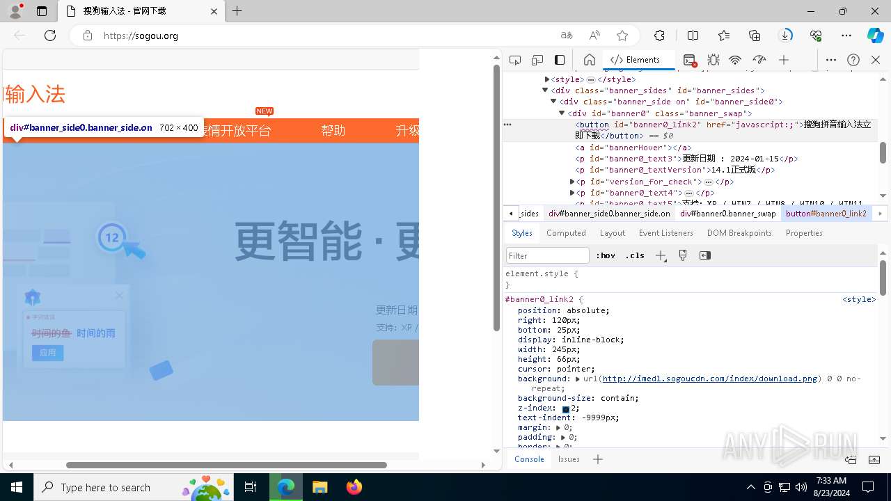The width and height of the screenshot is (891, 501).
Task: Expand the collapsed style node
Action: (x=547, y=79)
